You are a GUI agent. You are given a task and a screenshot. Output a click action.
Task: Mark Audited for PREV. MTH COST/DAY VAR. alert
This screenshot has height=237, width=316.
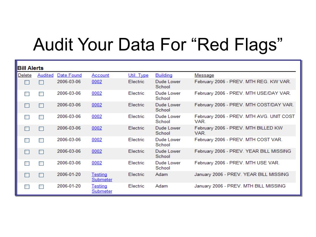tap(41, 106)
